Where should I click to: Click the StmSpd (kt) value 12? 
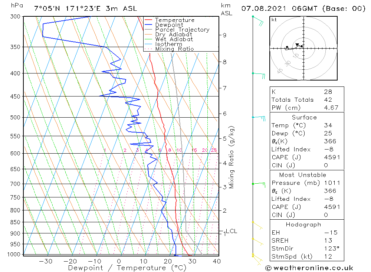(328, 257)
